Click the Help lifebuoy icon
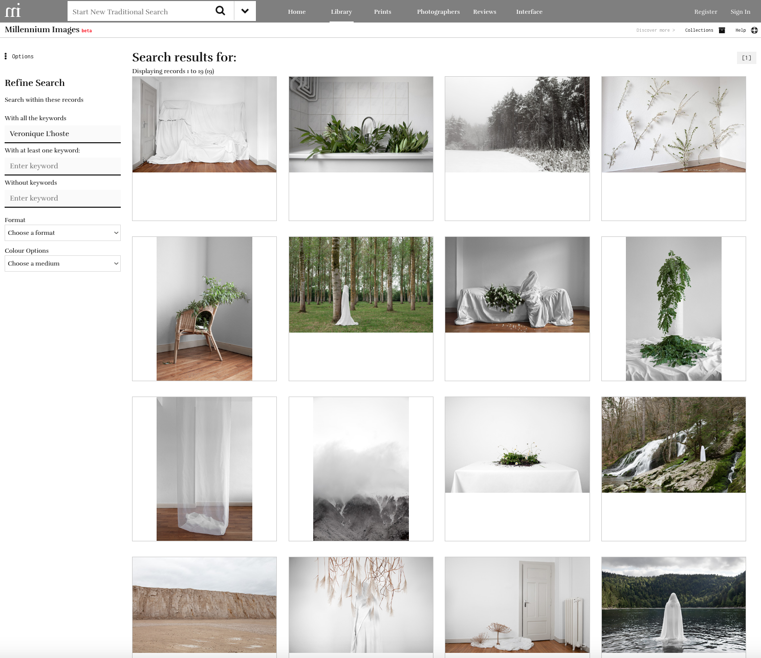 (754, 30)
